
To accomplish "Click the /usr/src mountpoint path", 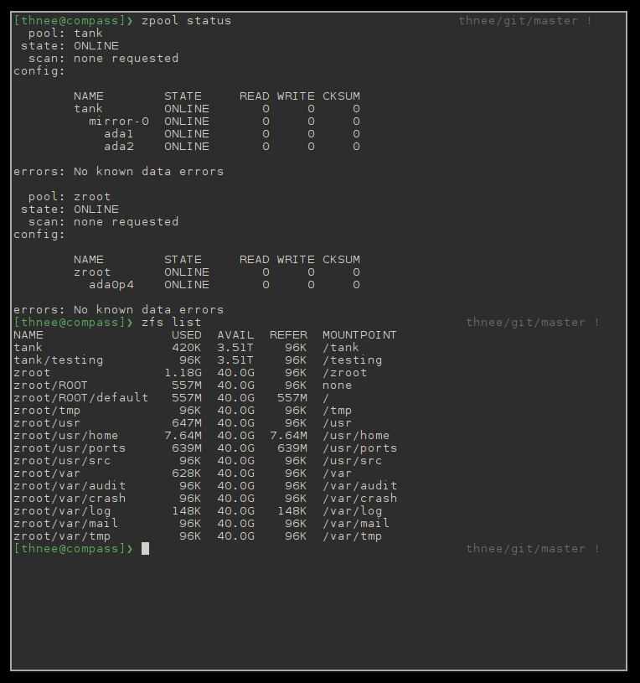I will click(352, 460).
